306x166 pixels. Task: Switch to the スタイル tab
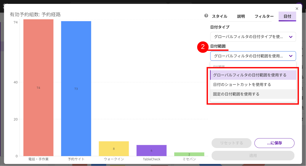click(x=219, y=16)
